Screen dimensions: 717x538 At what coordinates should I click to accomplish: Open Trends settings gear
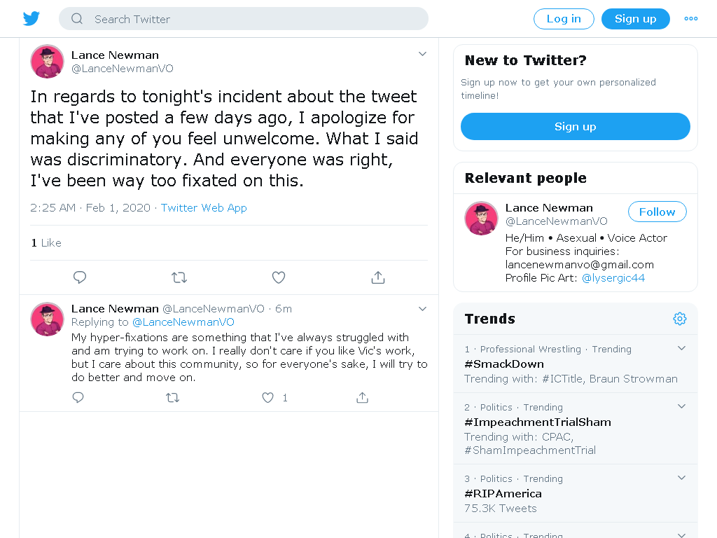680,319
